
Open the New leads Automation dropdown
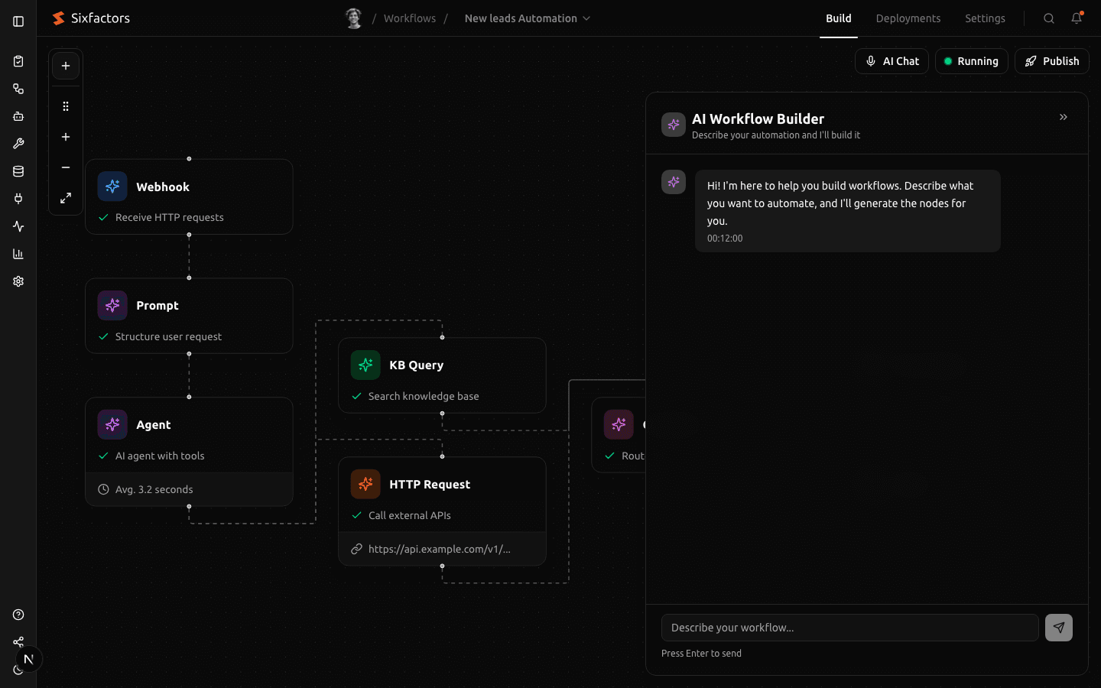pos(528,18)
